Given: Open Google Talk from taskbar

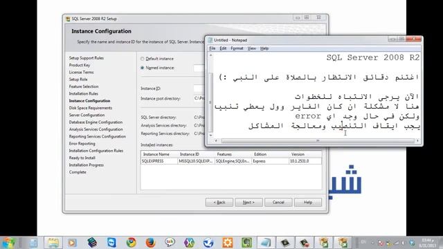Looking at the screenshot, I should pyautogui.click(x=170, y=243).
